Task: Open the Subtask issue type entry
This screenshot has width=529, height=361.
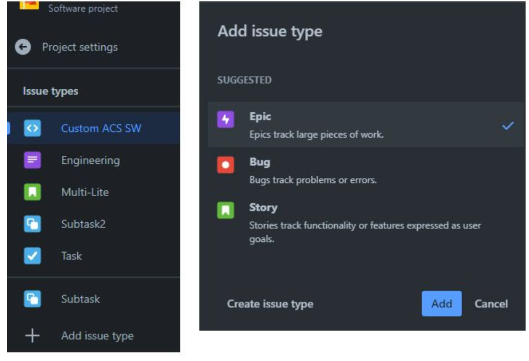Action: pyautogui.click(x=94, y=299)
